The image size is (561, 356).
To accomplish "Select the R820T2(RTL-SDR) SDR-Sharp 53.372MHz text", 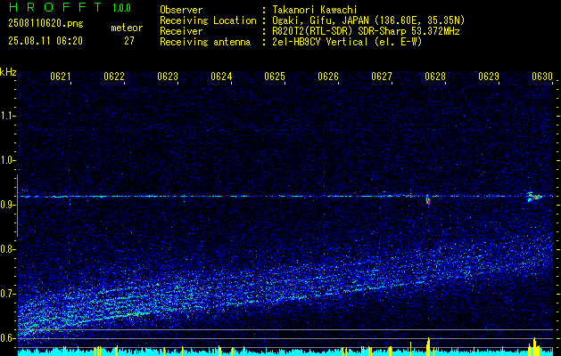I will coord(366,31).
